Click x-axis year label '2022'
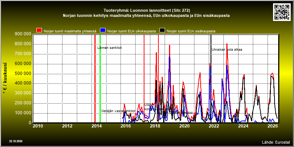The image size is (294, 147). pyautogui.click(x=214, y=126)
